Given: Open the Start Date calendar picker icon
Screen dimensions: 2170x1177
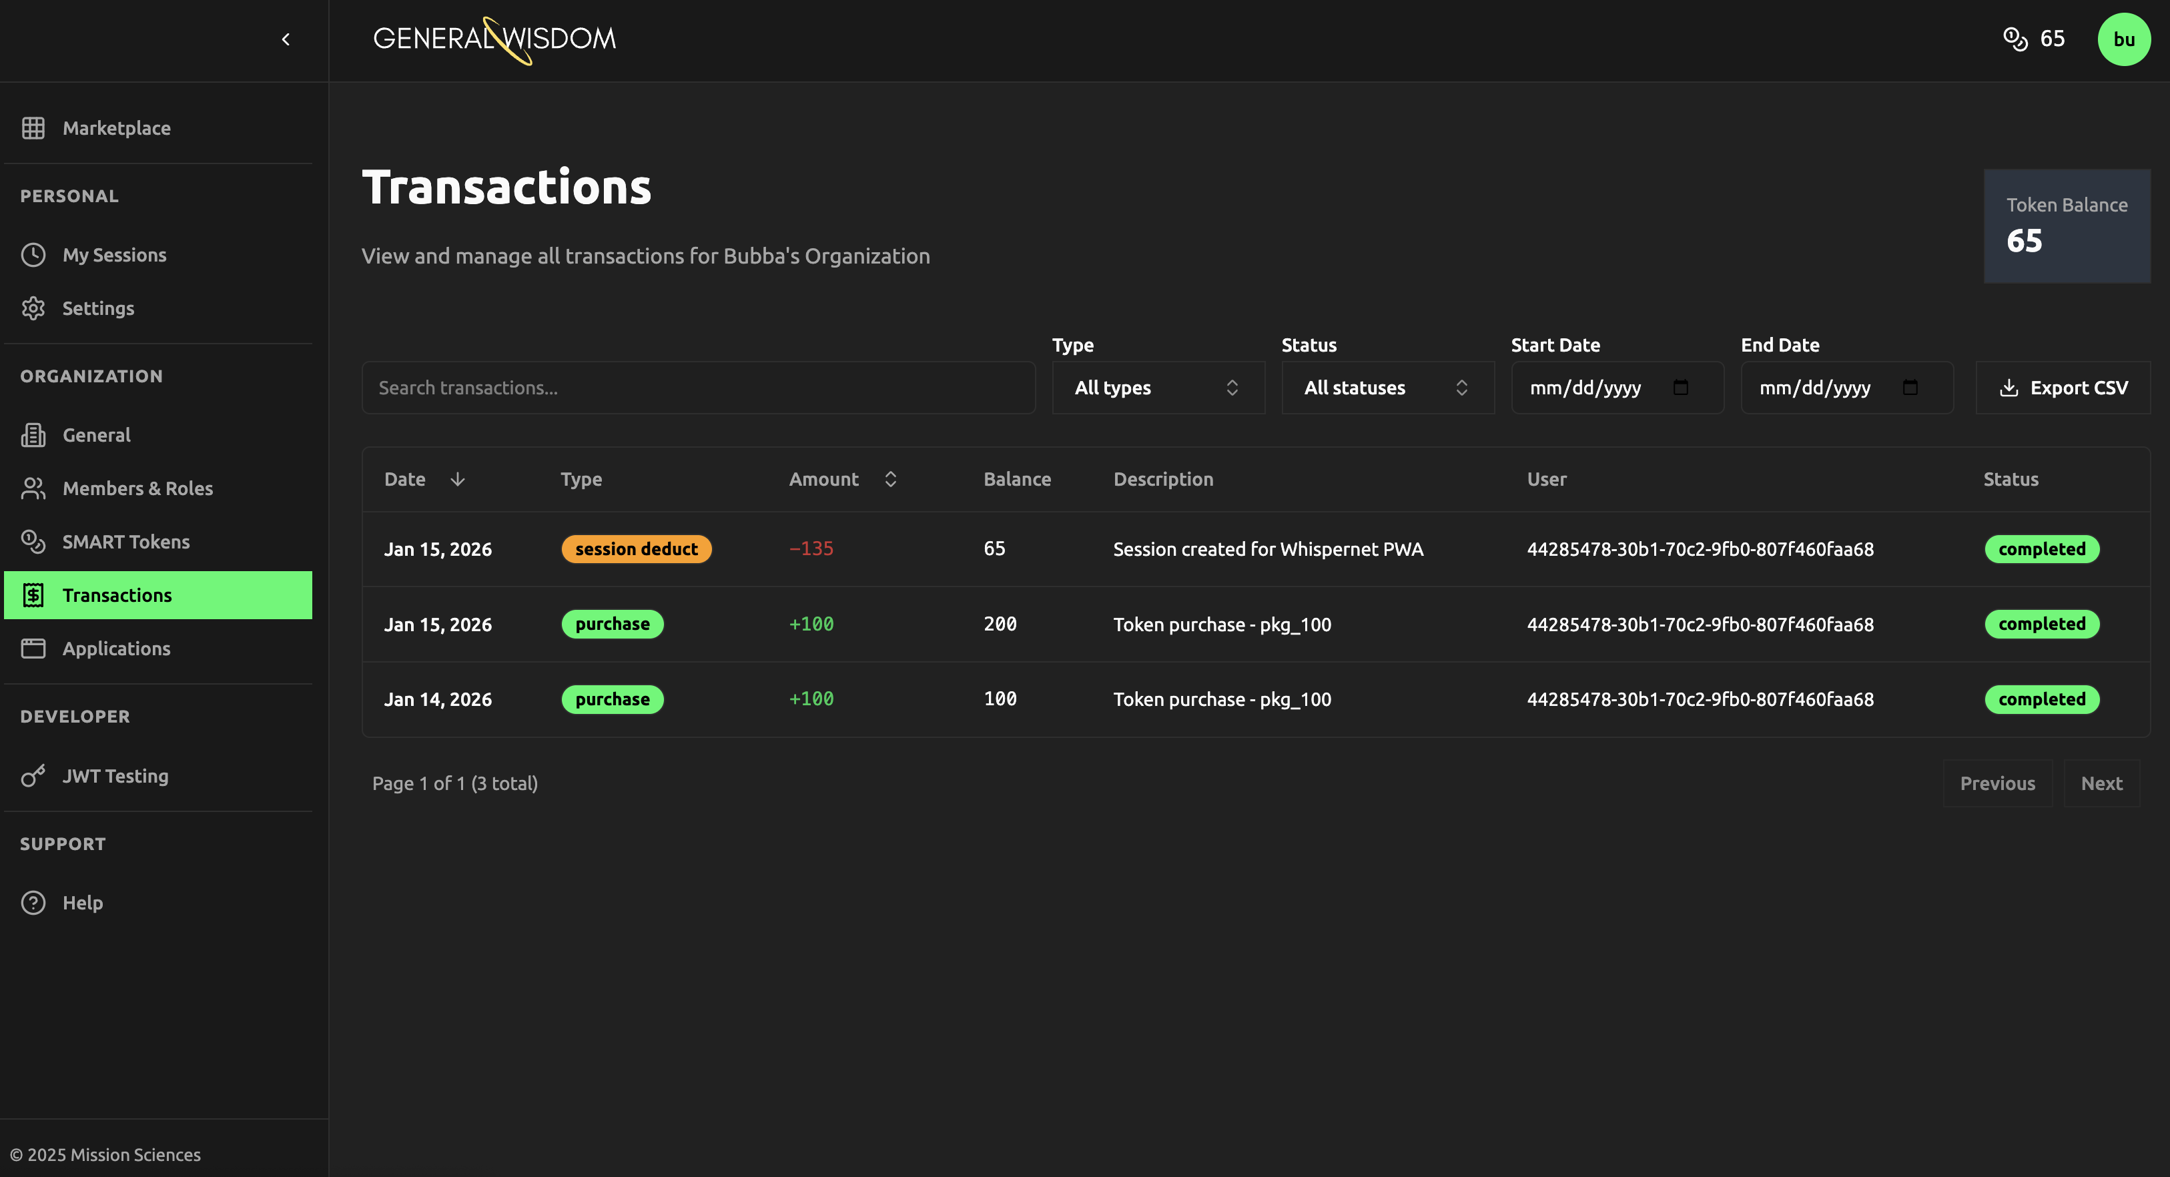Looking at the screenshot, I should pos(1681,388).
